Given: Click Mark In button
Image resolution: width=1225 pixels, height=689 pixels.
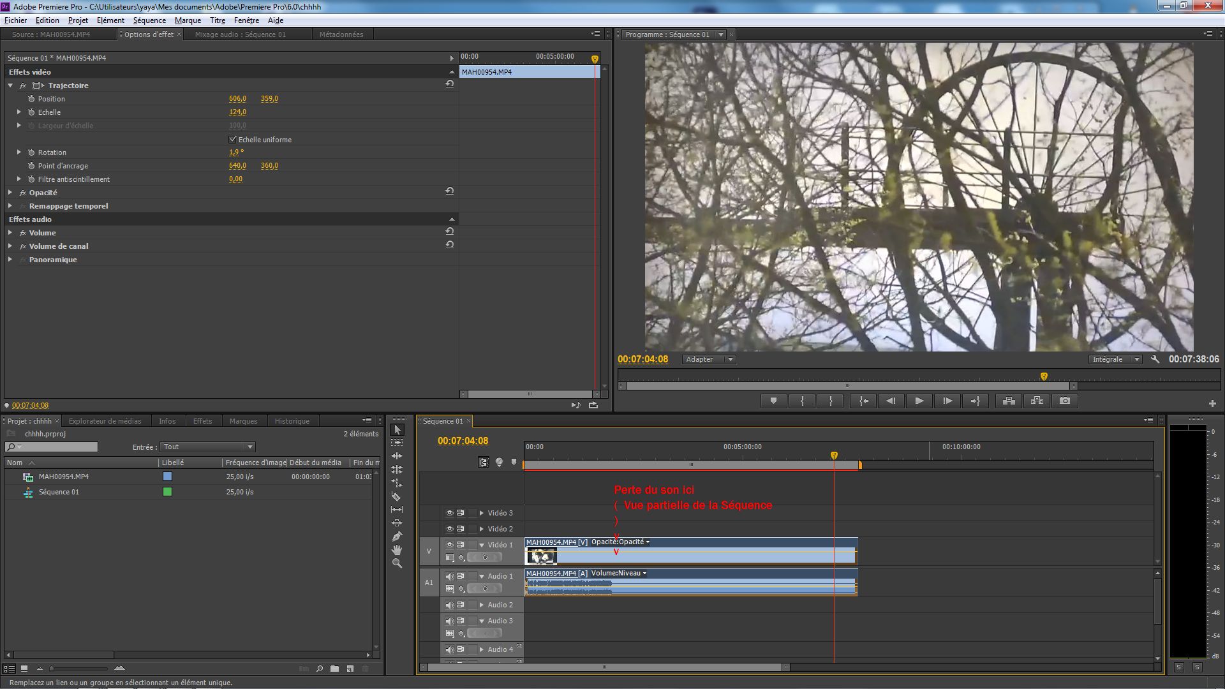Looking at the screenshot, I should point(802,401).
